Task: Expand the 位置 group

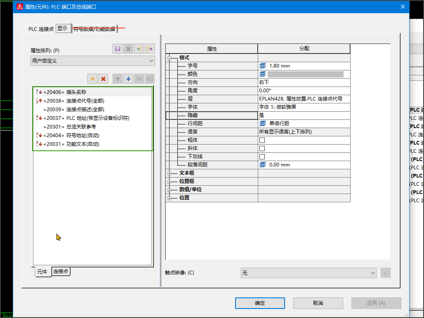Action: coord(169,198)
